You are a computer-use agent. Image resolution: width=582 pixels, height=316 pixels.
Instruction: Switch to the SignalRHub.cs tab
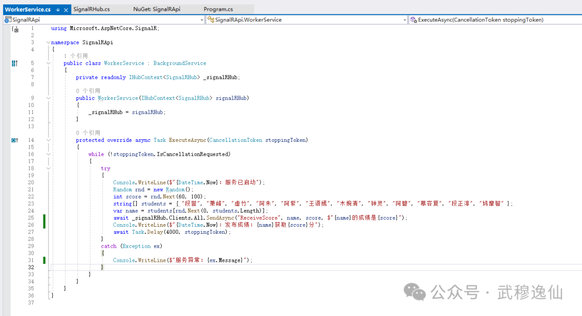pyautogui.click(x=91, y=9)
